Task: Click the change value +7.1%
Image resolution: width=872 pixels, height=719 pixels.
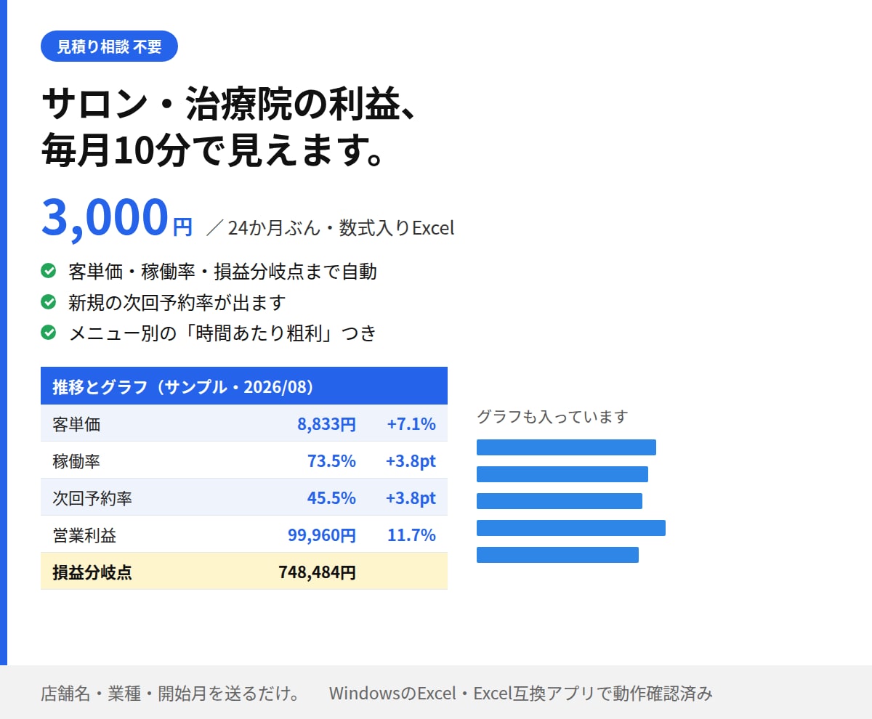Action: (x=411, y=424)
